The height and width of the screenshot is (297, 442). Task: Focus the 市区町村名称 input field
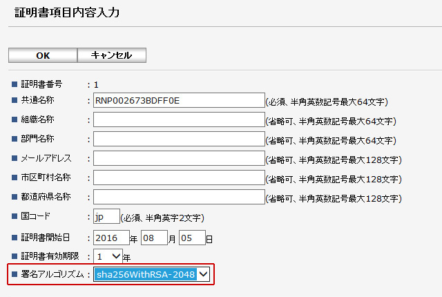(179, 178)
